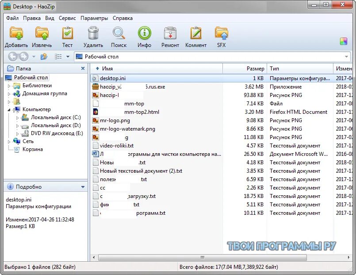Collapse the Компьютер tree node
The width and height of the screenshot is (356, 275).
tap(9, 110)
